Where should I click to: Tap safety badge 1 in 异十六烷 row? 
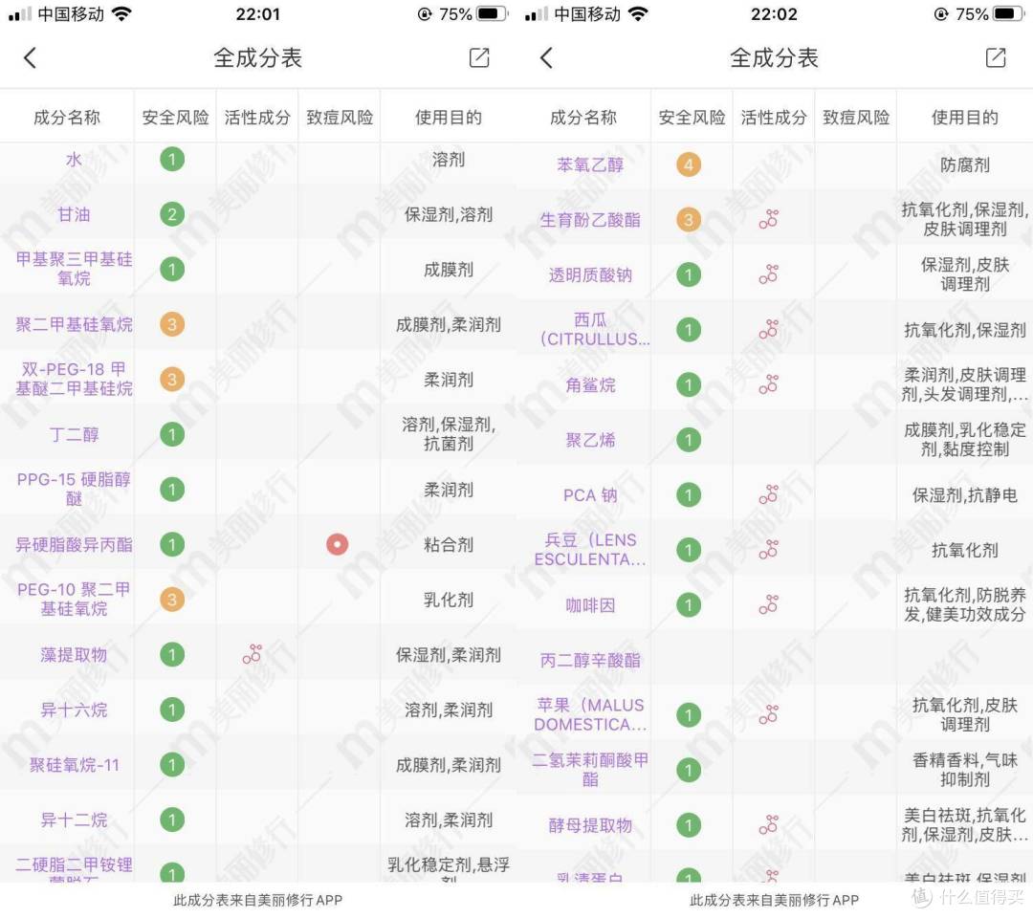click(172, 710)
